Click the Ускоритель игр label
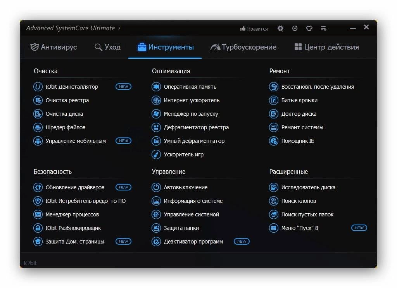The width and height of the screenshot is (397, 288). [x=183, y=154]
